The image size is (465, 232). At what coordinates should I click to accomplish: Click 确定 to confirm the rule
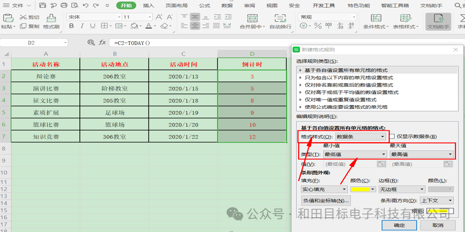[400, 225]
